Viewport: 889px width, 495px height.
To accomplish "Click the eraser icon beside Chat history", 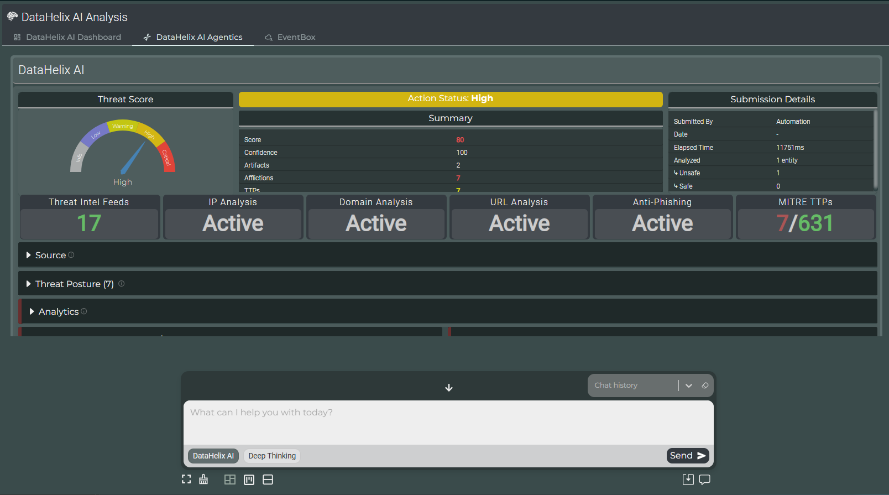I will click(x=705, y=385).
